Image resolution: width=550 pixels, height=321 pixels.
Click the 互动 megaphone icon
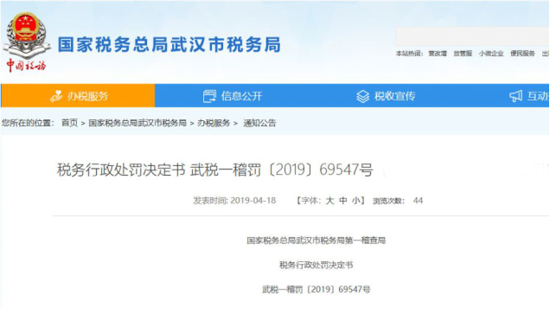515,96
